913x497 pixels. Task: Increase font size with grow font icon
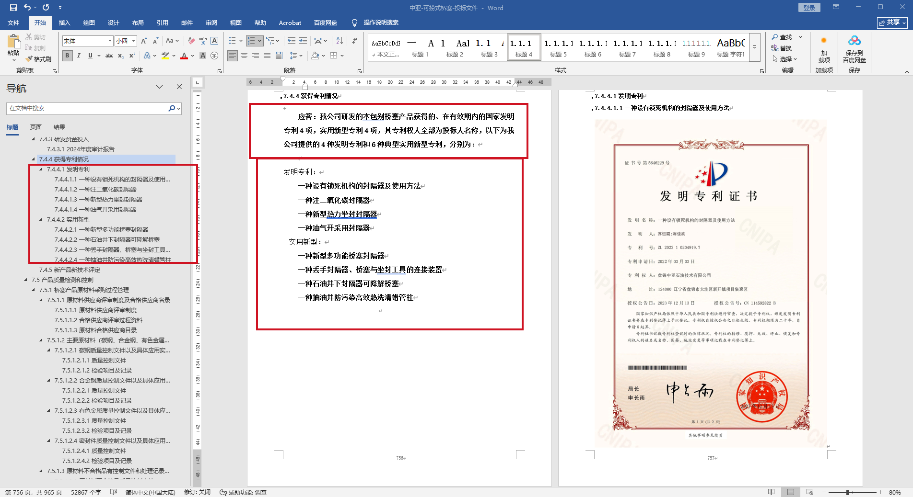pos(144,41)
